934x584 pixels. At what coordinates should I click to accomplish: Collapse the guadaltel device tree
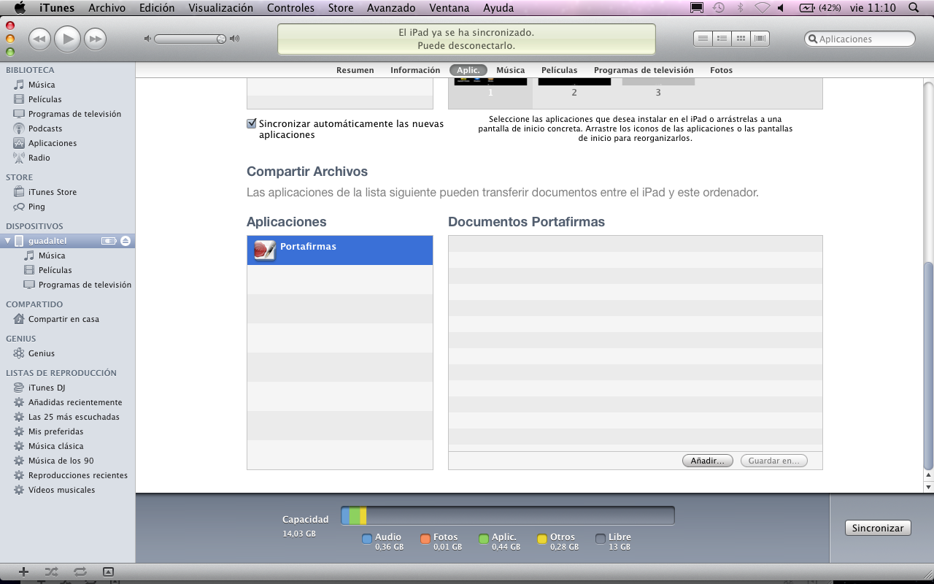8,241
